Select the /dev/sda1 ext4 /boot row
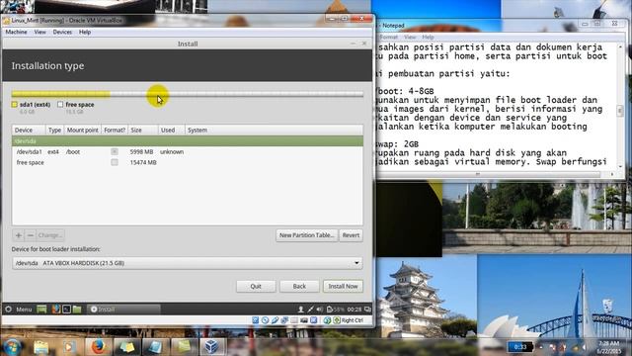The width and height of the screenshot is (632, 356). pos(188,151)
